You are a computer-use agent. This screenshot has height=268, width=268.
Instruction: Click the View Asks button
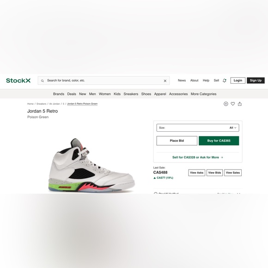coord(196,173)
